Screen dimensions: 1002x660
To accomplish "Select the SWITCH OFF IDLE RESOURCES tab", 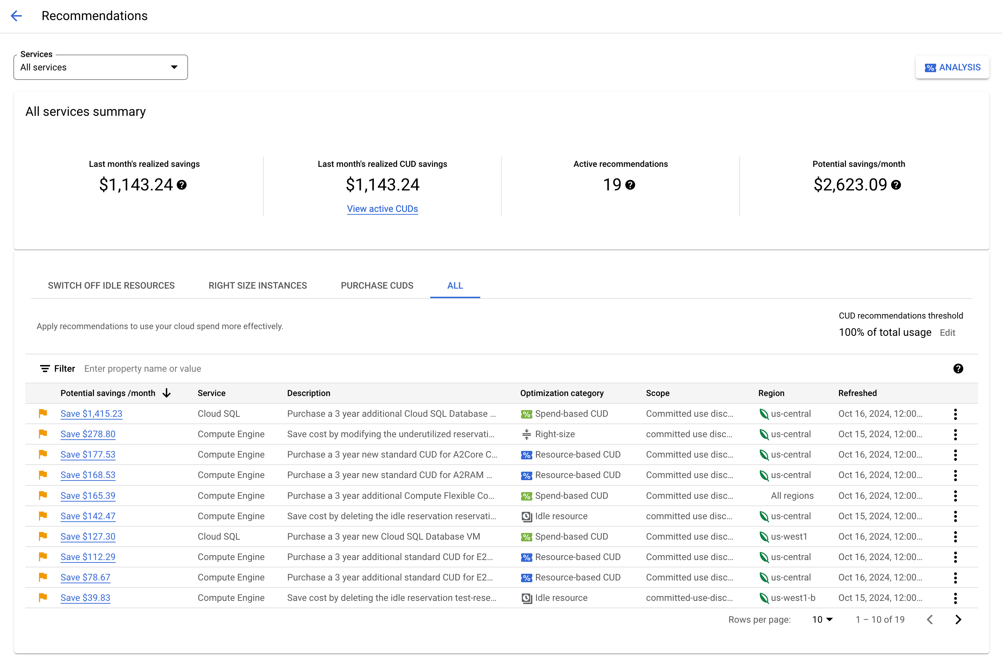I will [111, 286].
